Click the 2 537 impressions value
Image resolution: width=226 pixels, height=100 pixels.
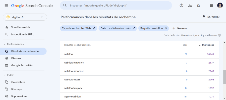pos(211,63)
